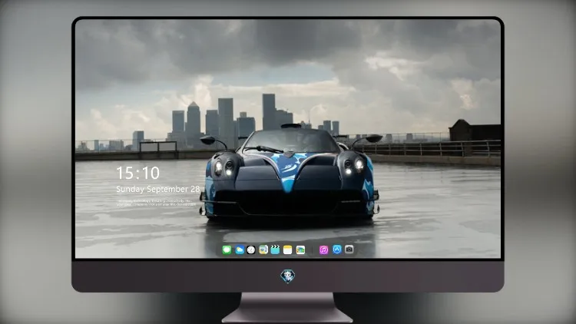Open the blue App Store icon
The width and height of the screenshot is (576, 324).
coord(337,250)
